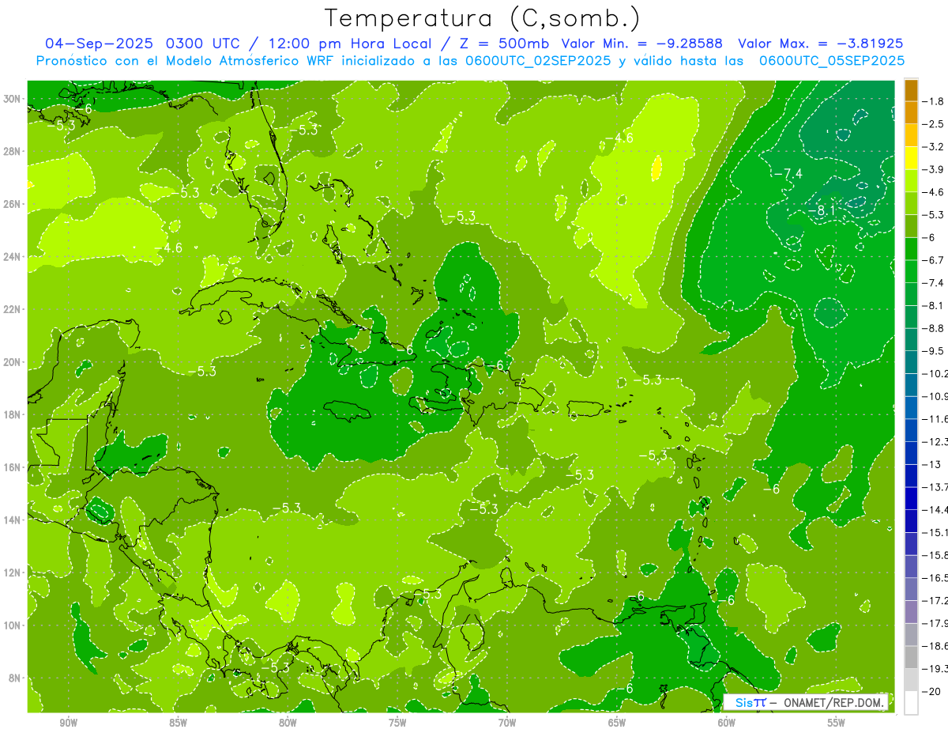
Task: Click the "-20" colorbar label
Action: tap(931, 691)
